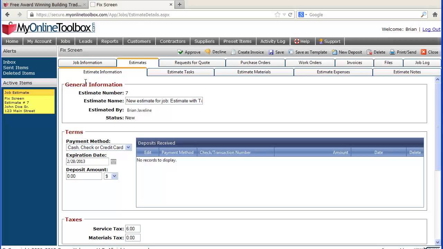Viewport: 443px width, 249px height.
Task: Click the padlock site identity icon
Action: pyautogui.click(x=32, y=15)
